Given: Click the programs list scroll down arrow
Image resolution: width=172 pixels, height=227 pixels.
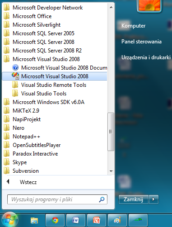Looking at the screenshot, I should pos(111,171).
